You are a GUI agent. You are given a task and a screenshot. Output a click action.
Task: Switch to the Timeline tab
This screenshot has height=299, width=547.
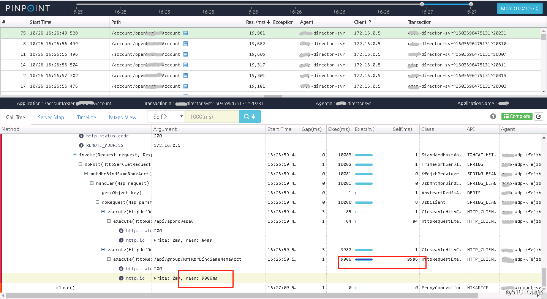click(87, 117)
